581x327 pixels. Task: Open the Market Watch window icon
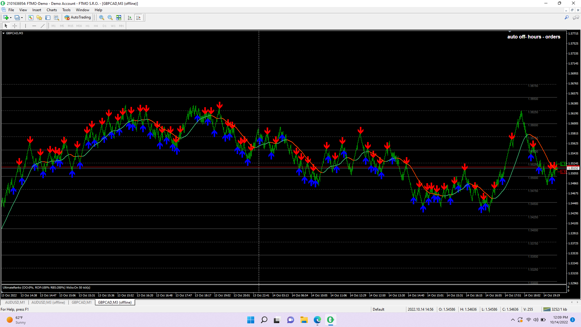[31, 18]
